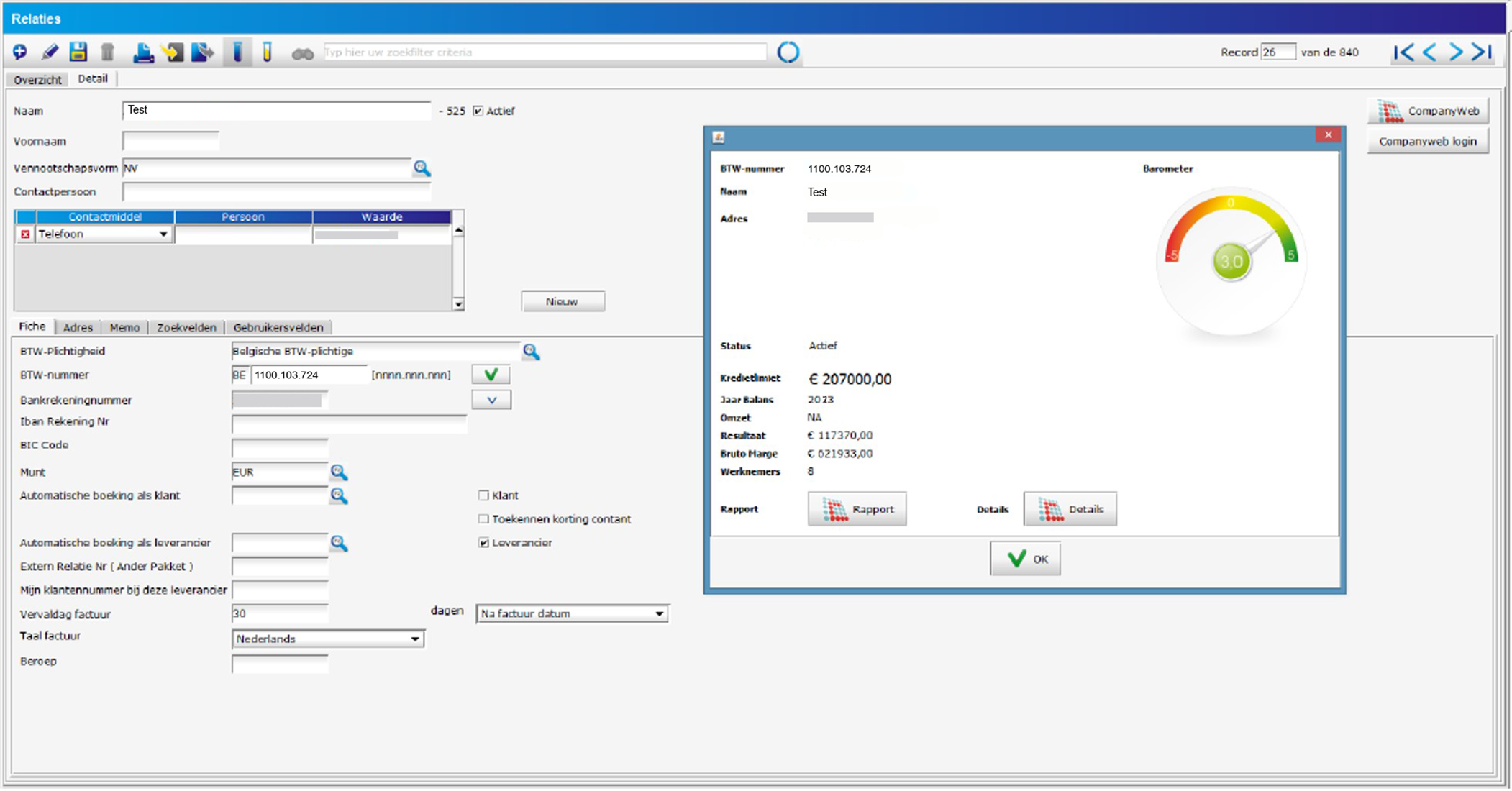Toggle the Leverancier checkbox
Image resolution: width=1512 pixels, height=791 pixels.
click(x=483, y=543)
